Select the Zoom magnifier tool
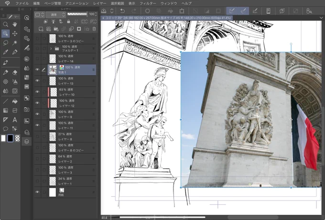This screenshot has width=325, height=220. (x=6, y=24)
